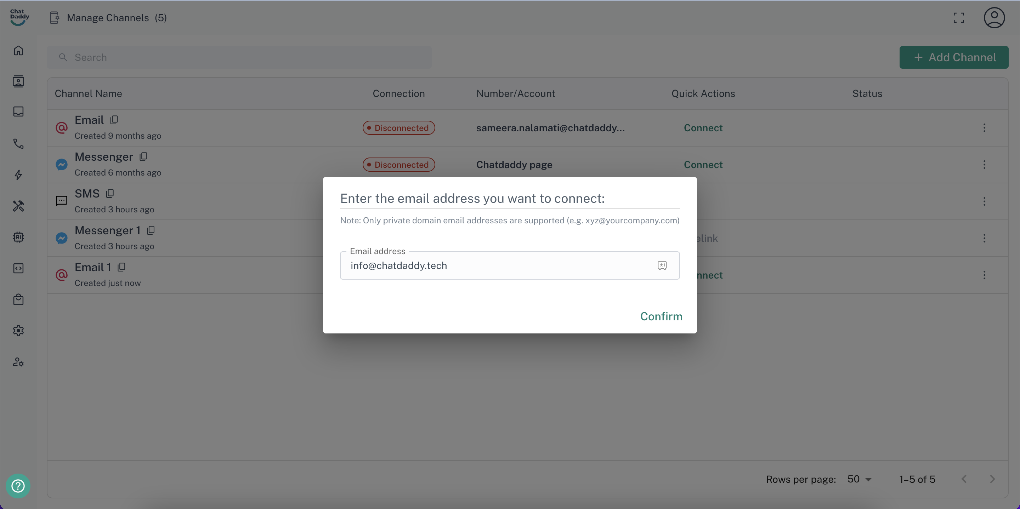Viewport: 1020px width, 509px height.
Task: Confirm the email address entry
Action: (661, 316)
